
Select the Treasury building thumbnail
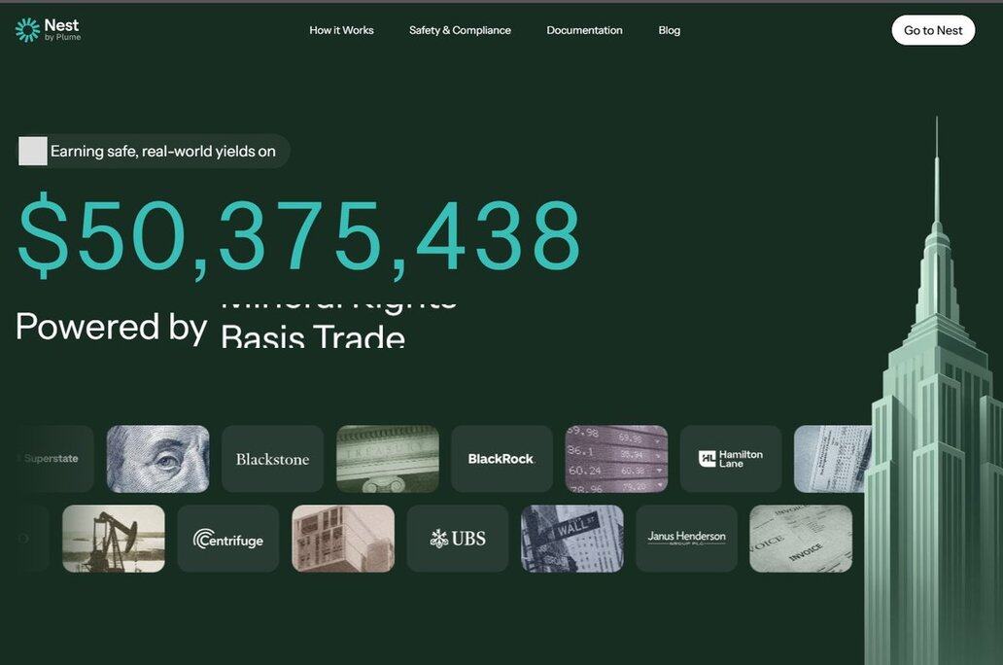[x=387, y=459]
